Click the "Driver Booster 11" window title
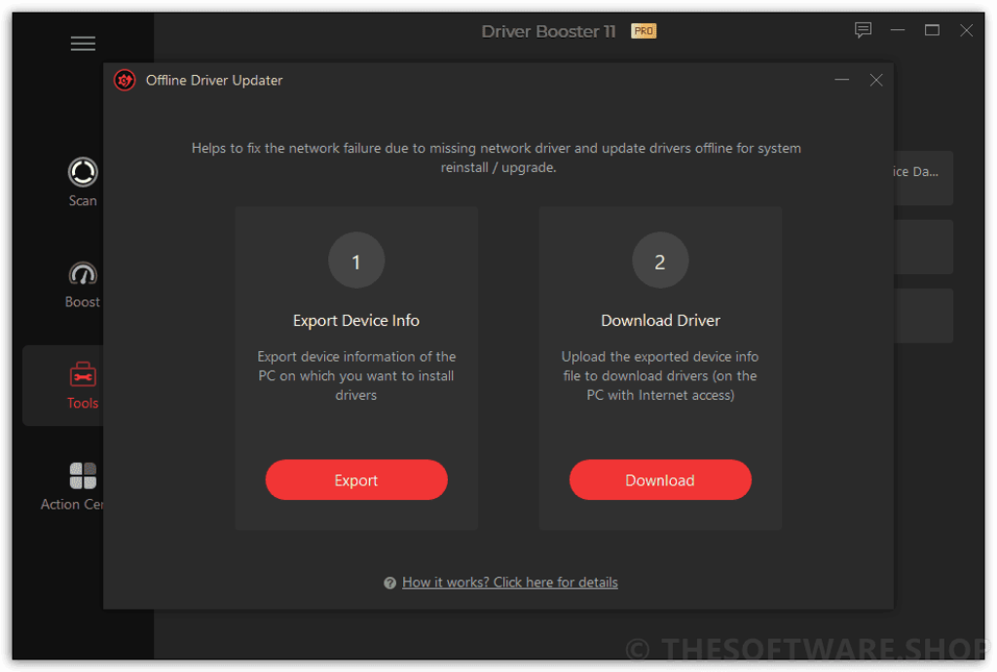This screenshot has height=672, width=997. [548, 31]
